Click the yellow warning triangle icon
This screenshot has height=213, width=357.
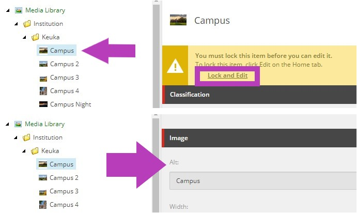[175, 66]
